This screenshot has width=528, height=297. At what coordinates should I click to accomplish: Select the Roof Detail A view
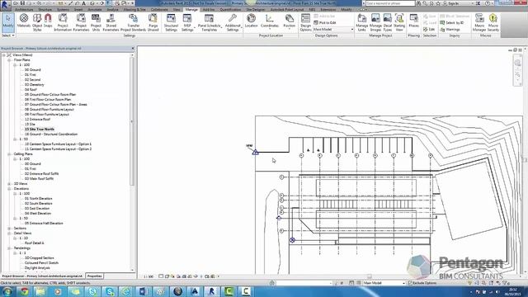tap(35, 243)
